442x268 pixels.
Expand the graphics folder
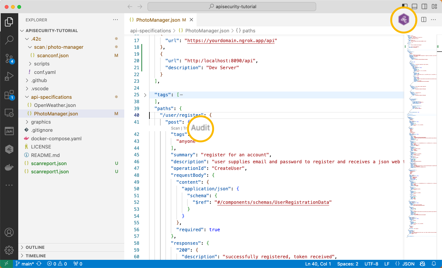27,122
